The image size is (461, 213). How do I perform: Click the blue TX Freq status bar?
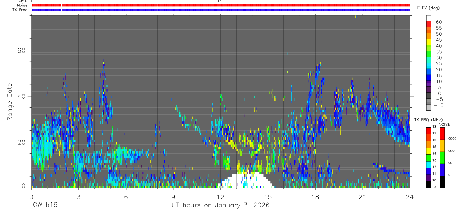click(x=221, y=10)
